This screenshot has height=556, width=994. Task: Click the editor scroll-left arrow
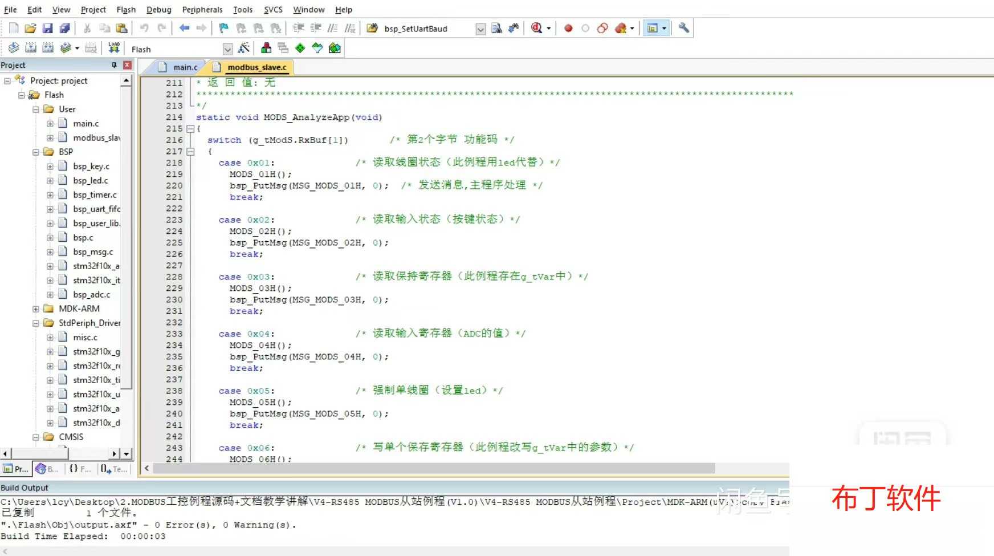pyautogui.click(x=146, y=468)
